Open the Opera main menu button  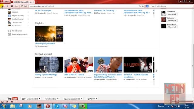pos(5,2)
